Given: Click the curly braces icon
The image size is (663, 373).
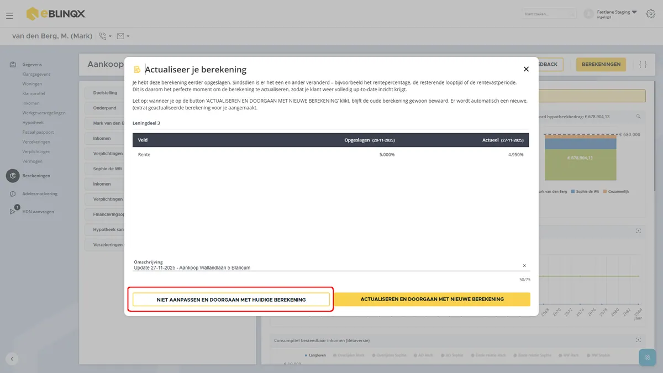Looking at the screenshot, I should tap(643, 65).
